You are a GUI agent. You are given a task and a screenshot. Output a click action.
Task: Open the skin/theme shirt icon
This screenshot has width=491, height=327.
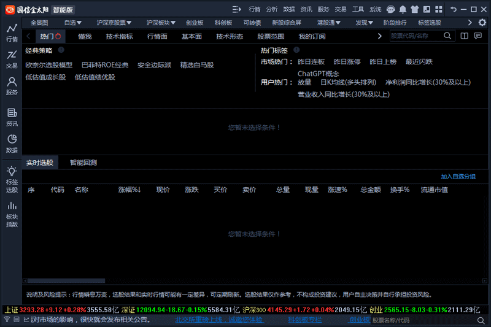(x=415, y=9)
